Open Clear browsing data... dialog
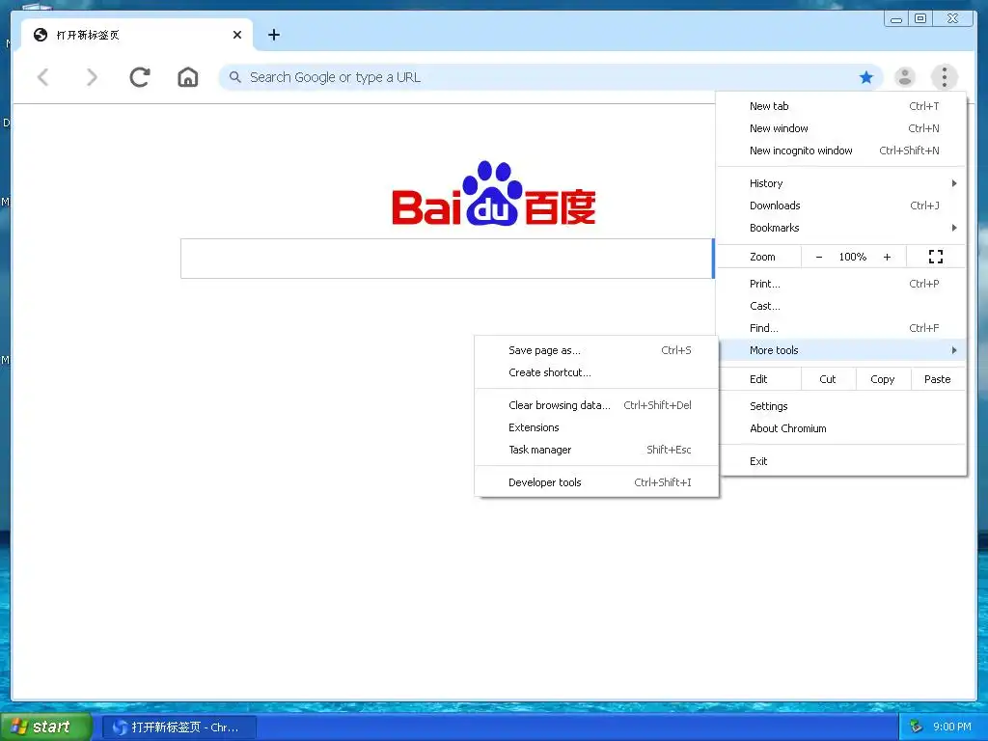This screenshot has width=988, height=741. [x=596, y=405]
